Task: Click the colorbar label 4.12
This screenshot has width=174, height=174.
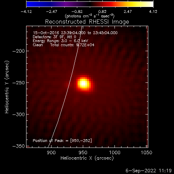Action: pyautogui.click(x=153, y=11)
